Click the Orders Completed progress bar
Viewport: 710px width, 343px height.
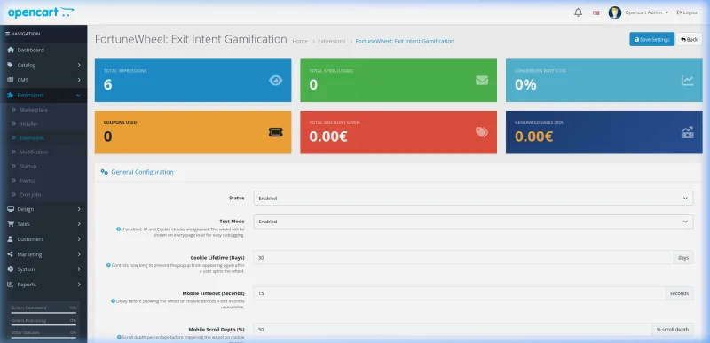pyautogui.click(x=43, y=312)
